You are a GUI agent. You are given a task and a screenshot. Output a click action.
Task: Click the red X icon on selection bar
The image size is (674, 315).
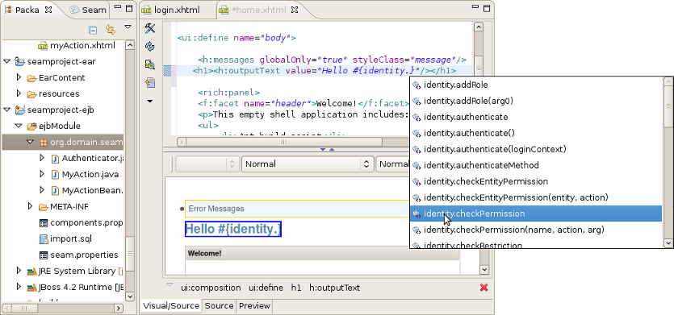point(484,288)
